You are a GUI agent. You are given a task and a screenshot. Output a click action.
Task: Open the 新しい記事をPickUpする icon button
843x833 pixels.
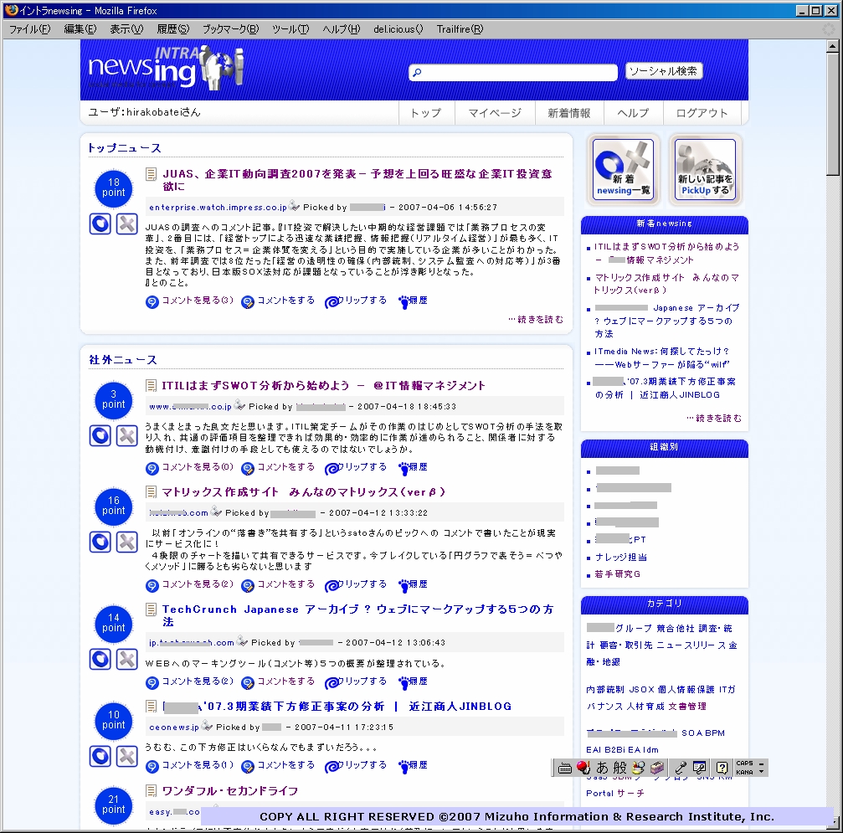[x=705, y=169]
